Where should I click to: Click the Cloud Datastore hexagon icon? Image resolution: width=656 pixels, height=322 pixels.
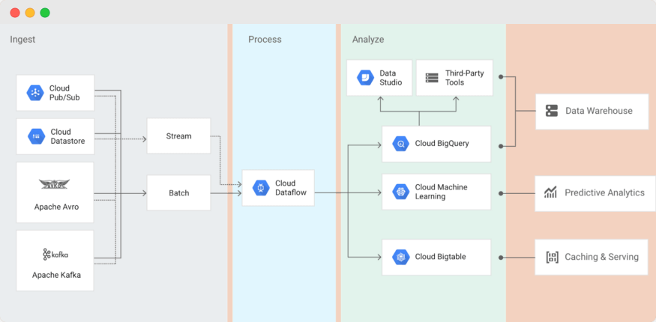pyautogui.click(x=37, y=136)
